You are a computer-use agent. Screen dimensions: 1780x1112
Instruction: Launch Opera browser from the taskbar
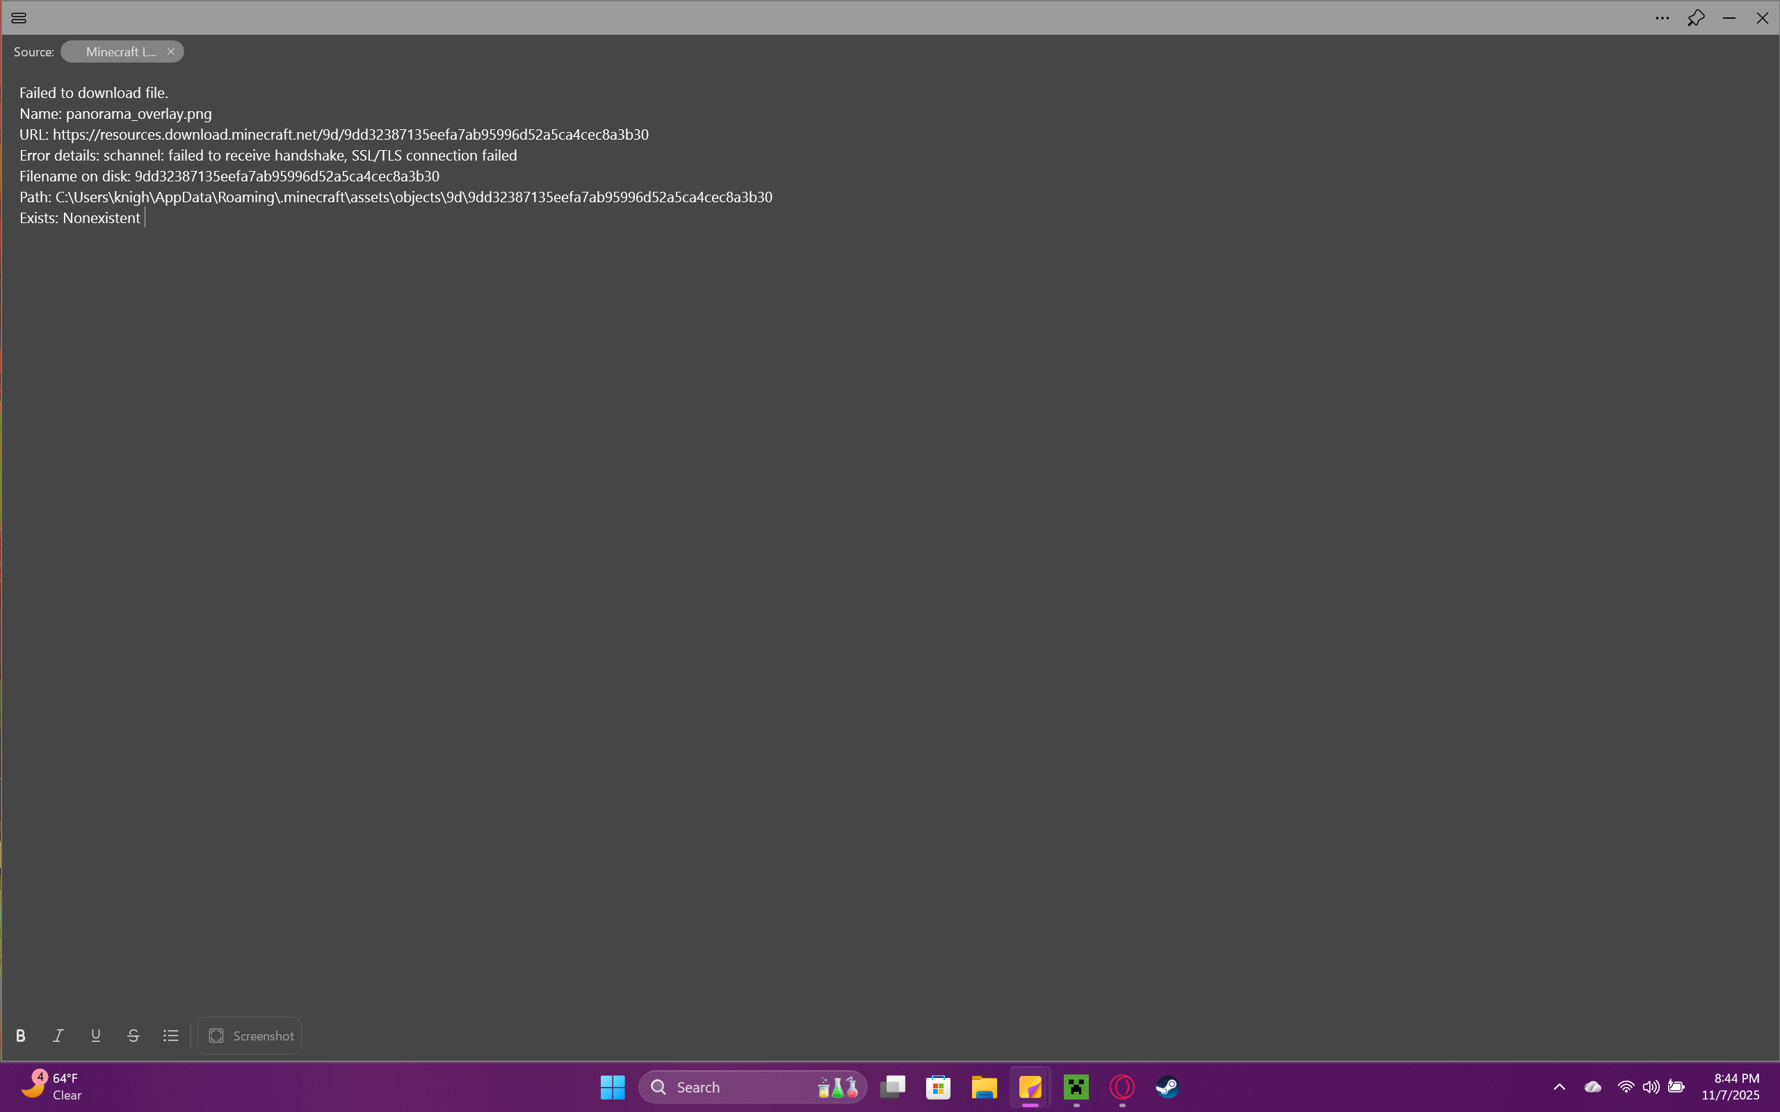pyautogui.click(x=1122, y=1087)
